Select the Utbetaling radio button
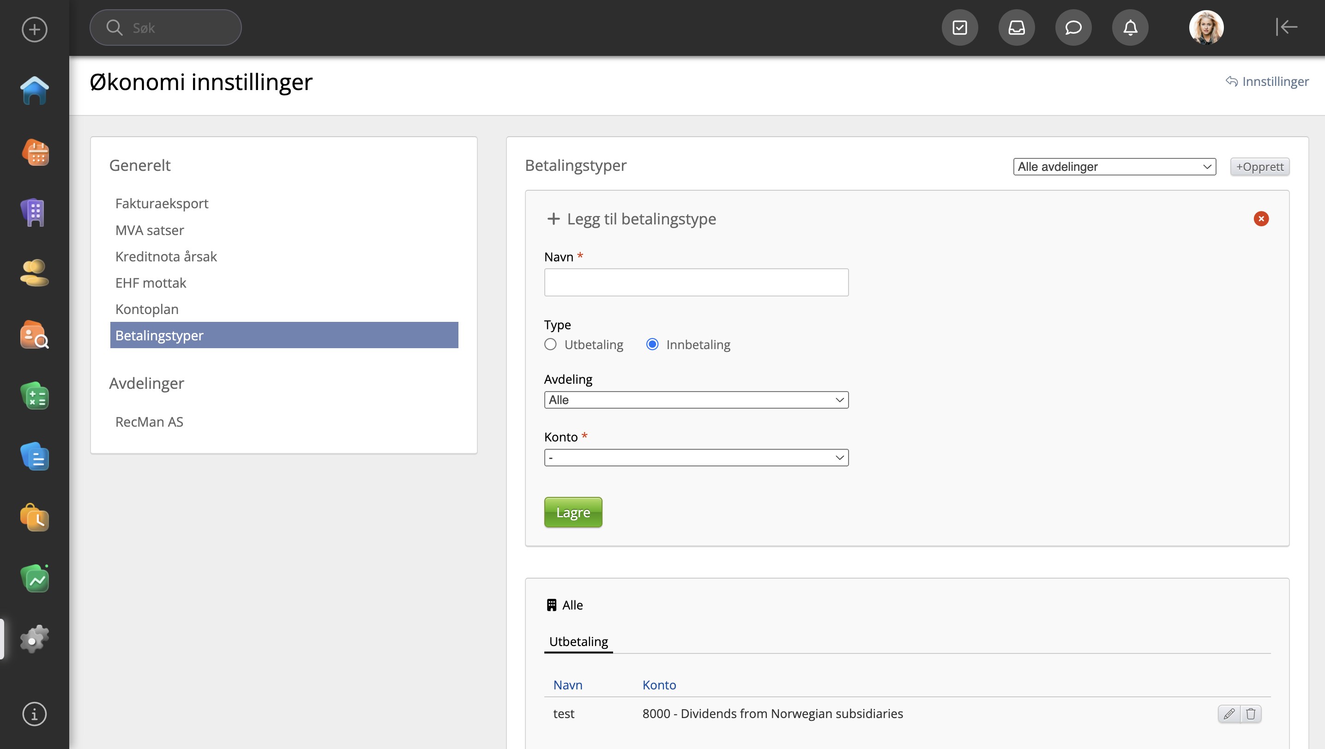 click(550, 344)
